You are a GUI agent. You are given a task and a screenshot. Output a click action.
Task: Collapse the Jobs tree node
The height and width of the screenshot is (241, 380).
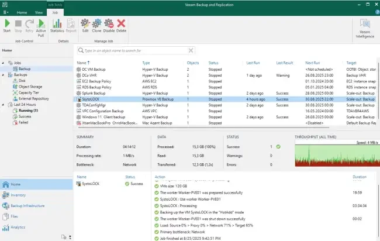3,63
